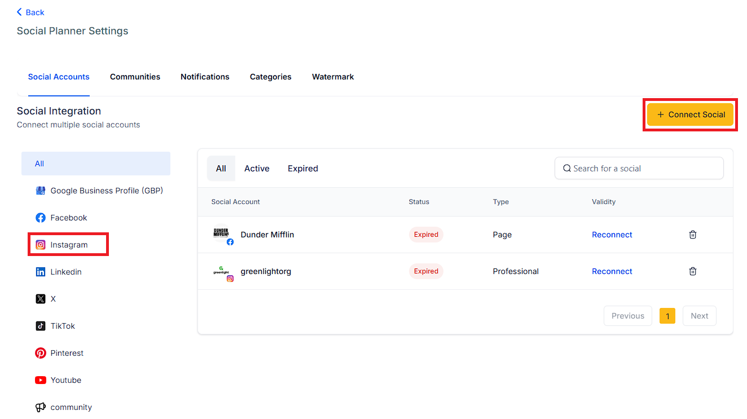Show only Expired accounts tab
The image size is (747, 419).
(x=303, y=169)
